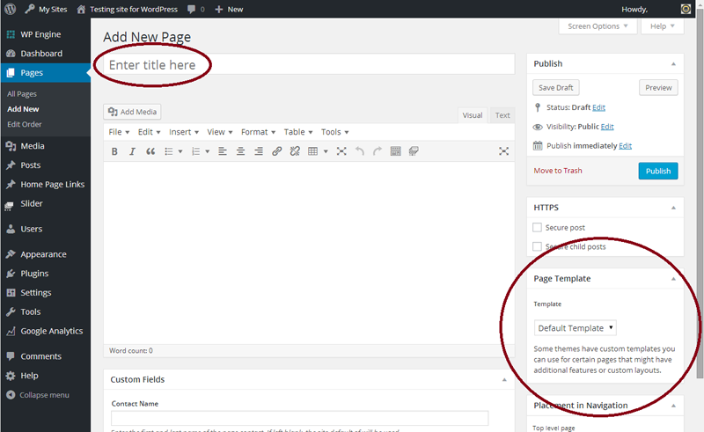Center align the text
The height and width of the screenshot is (432, 704).
[x=240, y=151]
